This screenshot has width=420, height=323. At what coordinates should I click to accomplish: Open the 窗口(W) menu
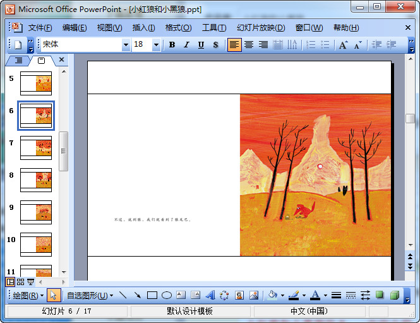click(x=309, y=28)
